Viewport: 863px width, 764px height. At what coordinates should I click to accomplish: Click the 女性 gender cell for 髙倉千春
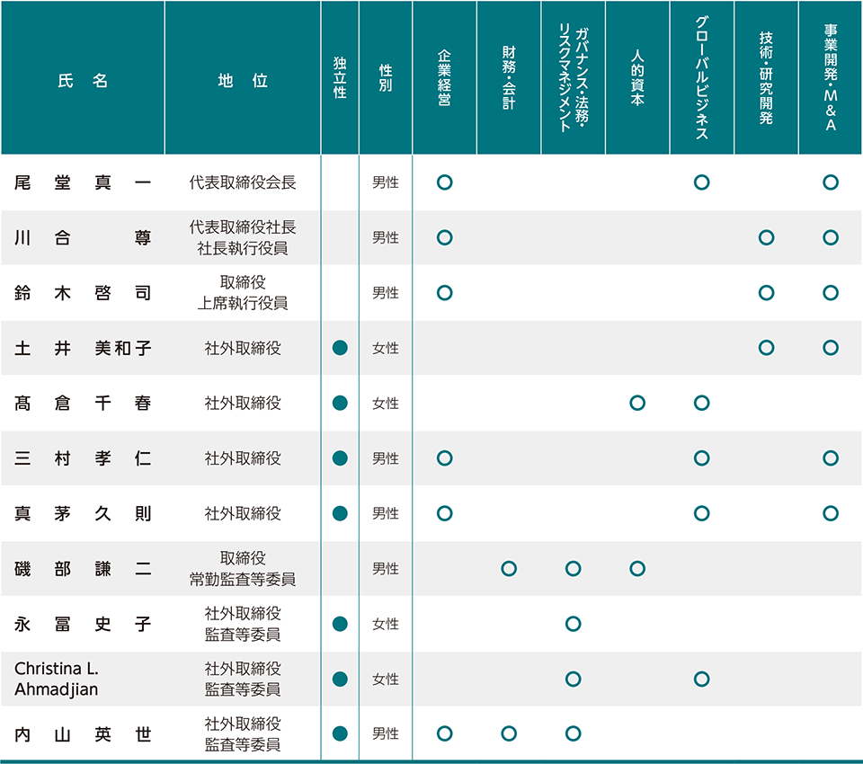pos(386,403)
